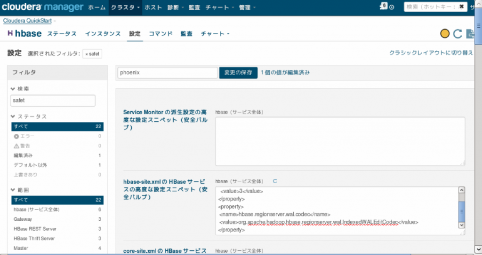Switch to hbase 設定 tab
This screenshot has height=255, width=482.
coord(135,33)
